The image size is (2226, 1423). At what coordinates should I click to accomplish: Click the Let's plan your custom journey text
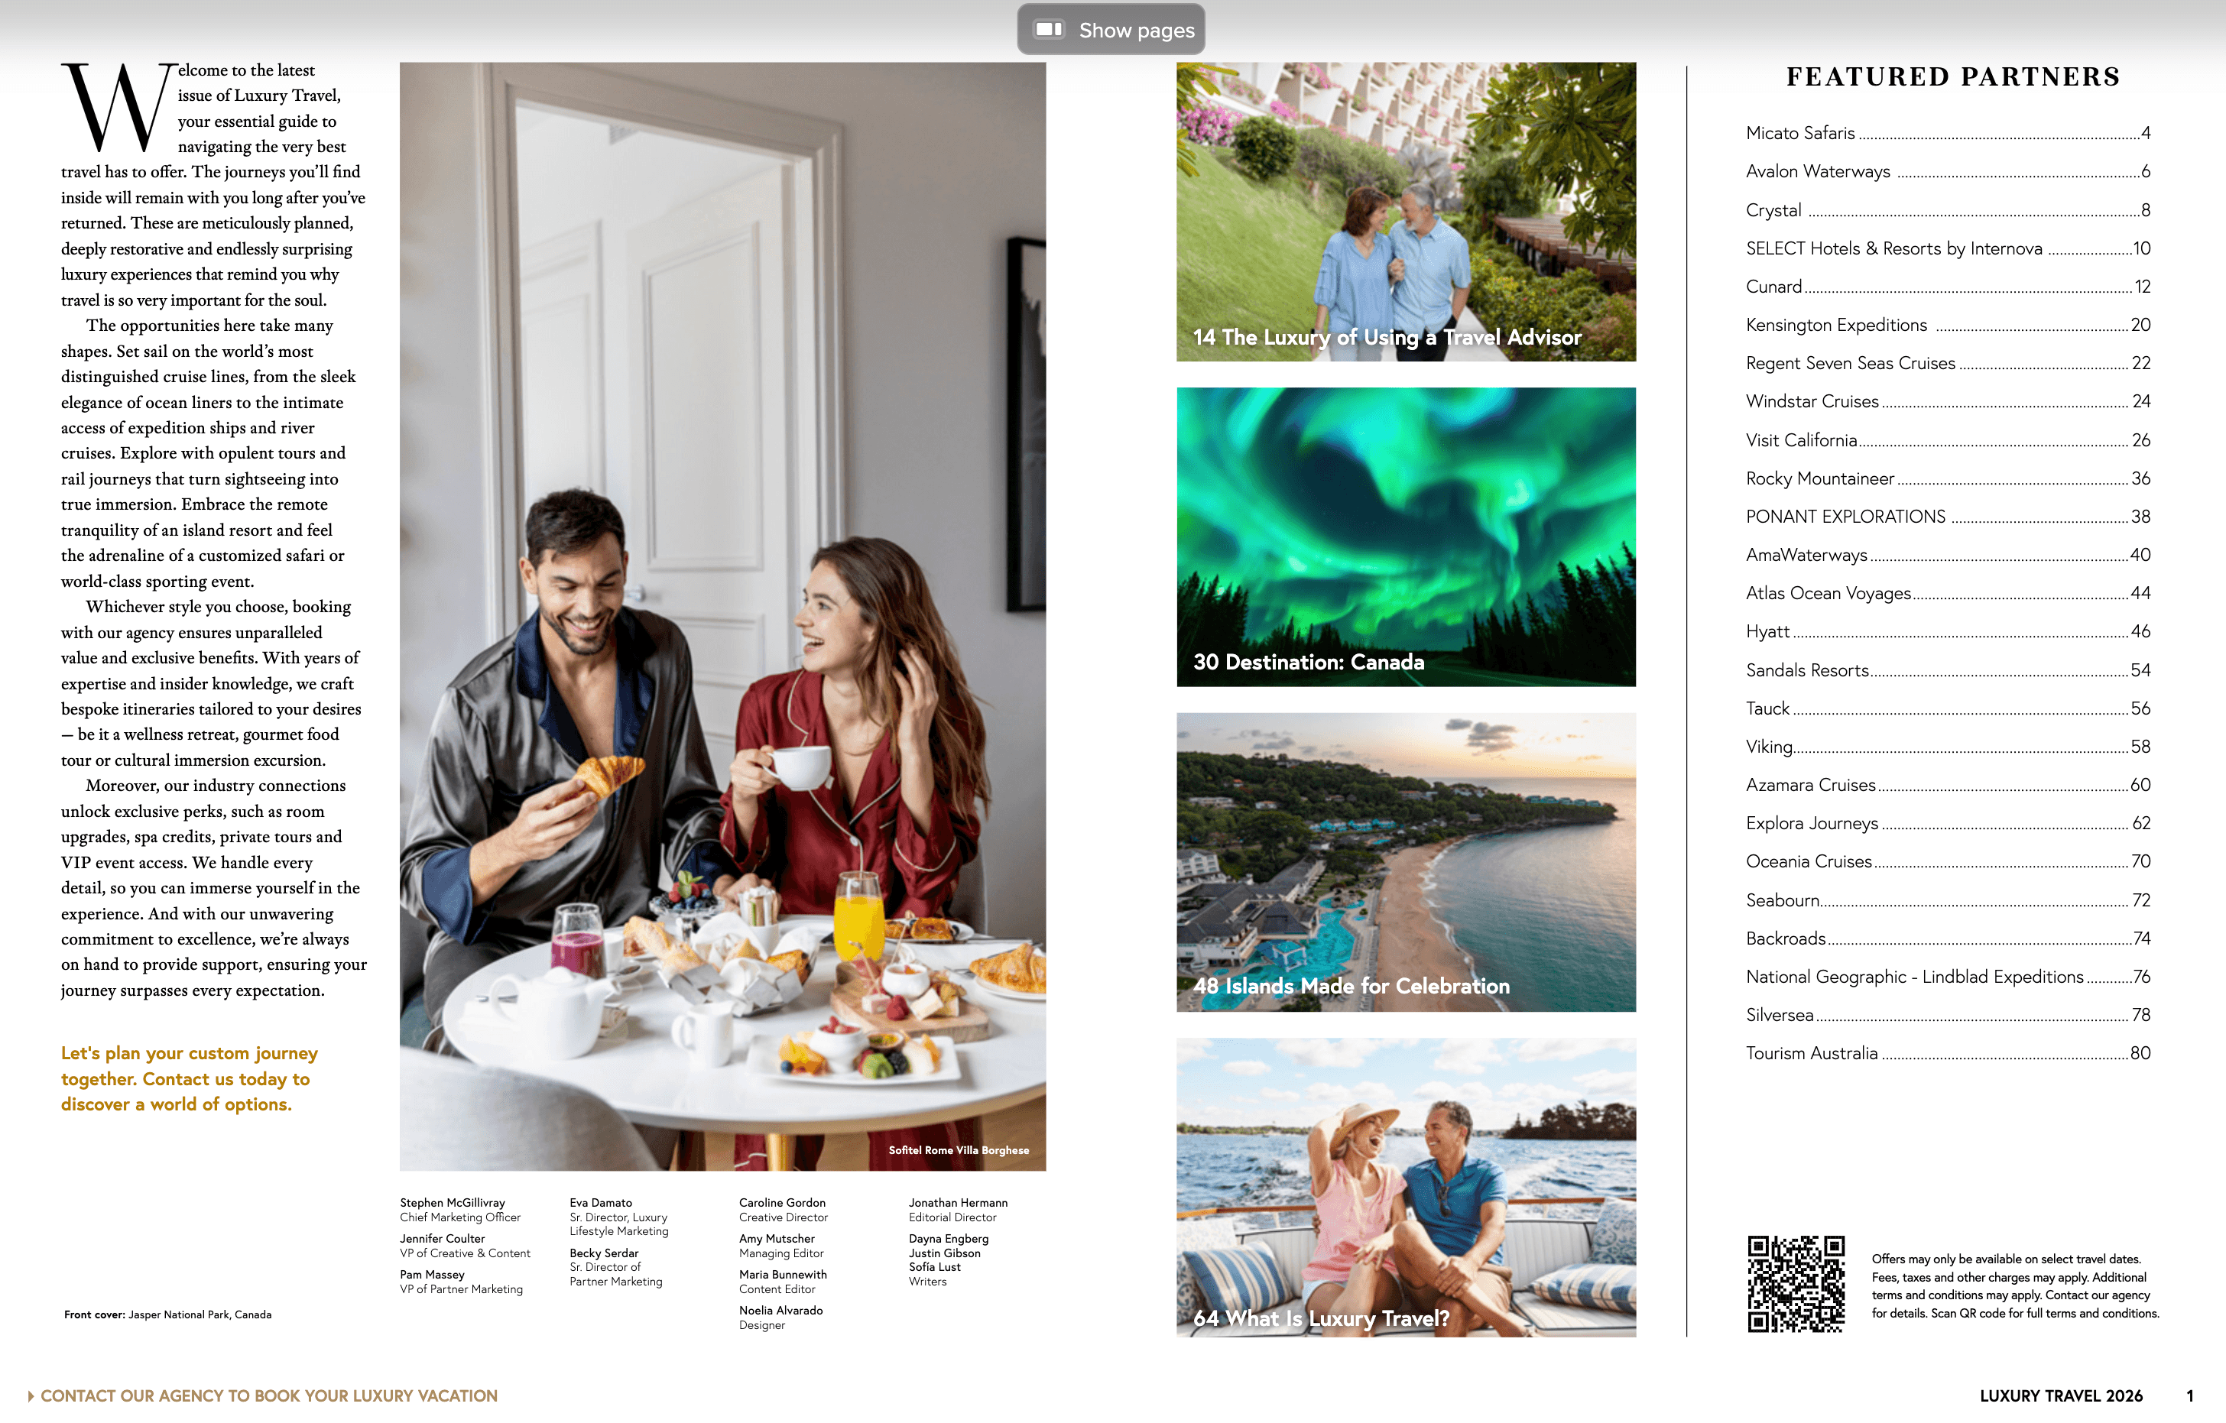point(189,1078)
